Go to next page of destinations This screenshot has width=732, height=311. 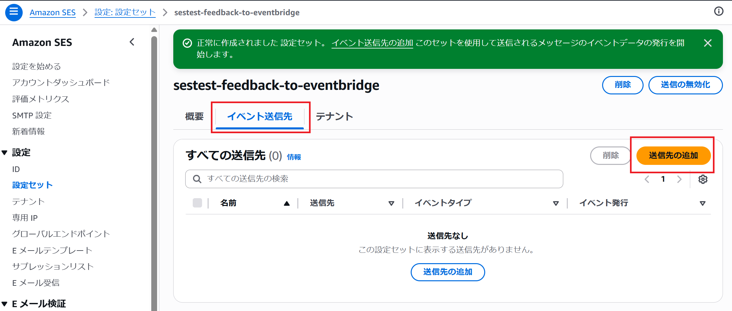(x=679, y=179)
